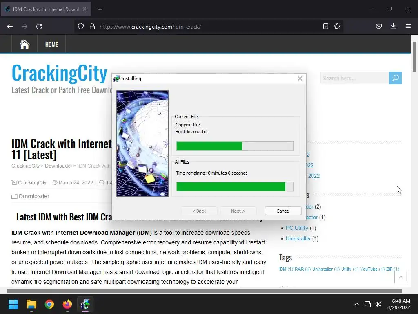Open the HOME menu item
Screen dimensions: 418x314
pos(51,44)
